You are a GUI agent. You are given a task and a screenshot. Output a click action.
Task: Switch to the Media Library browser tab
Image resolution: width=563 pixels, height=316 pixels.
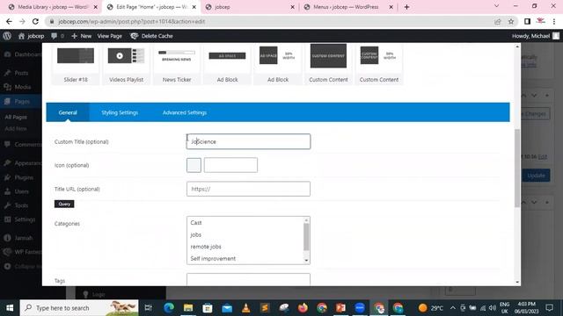coord(53,7)
